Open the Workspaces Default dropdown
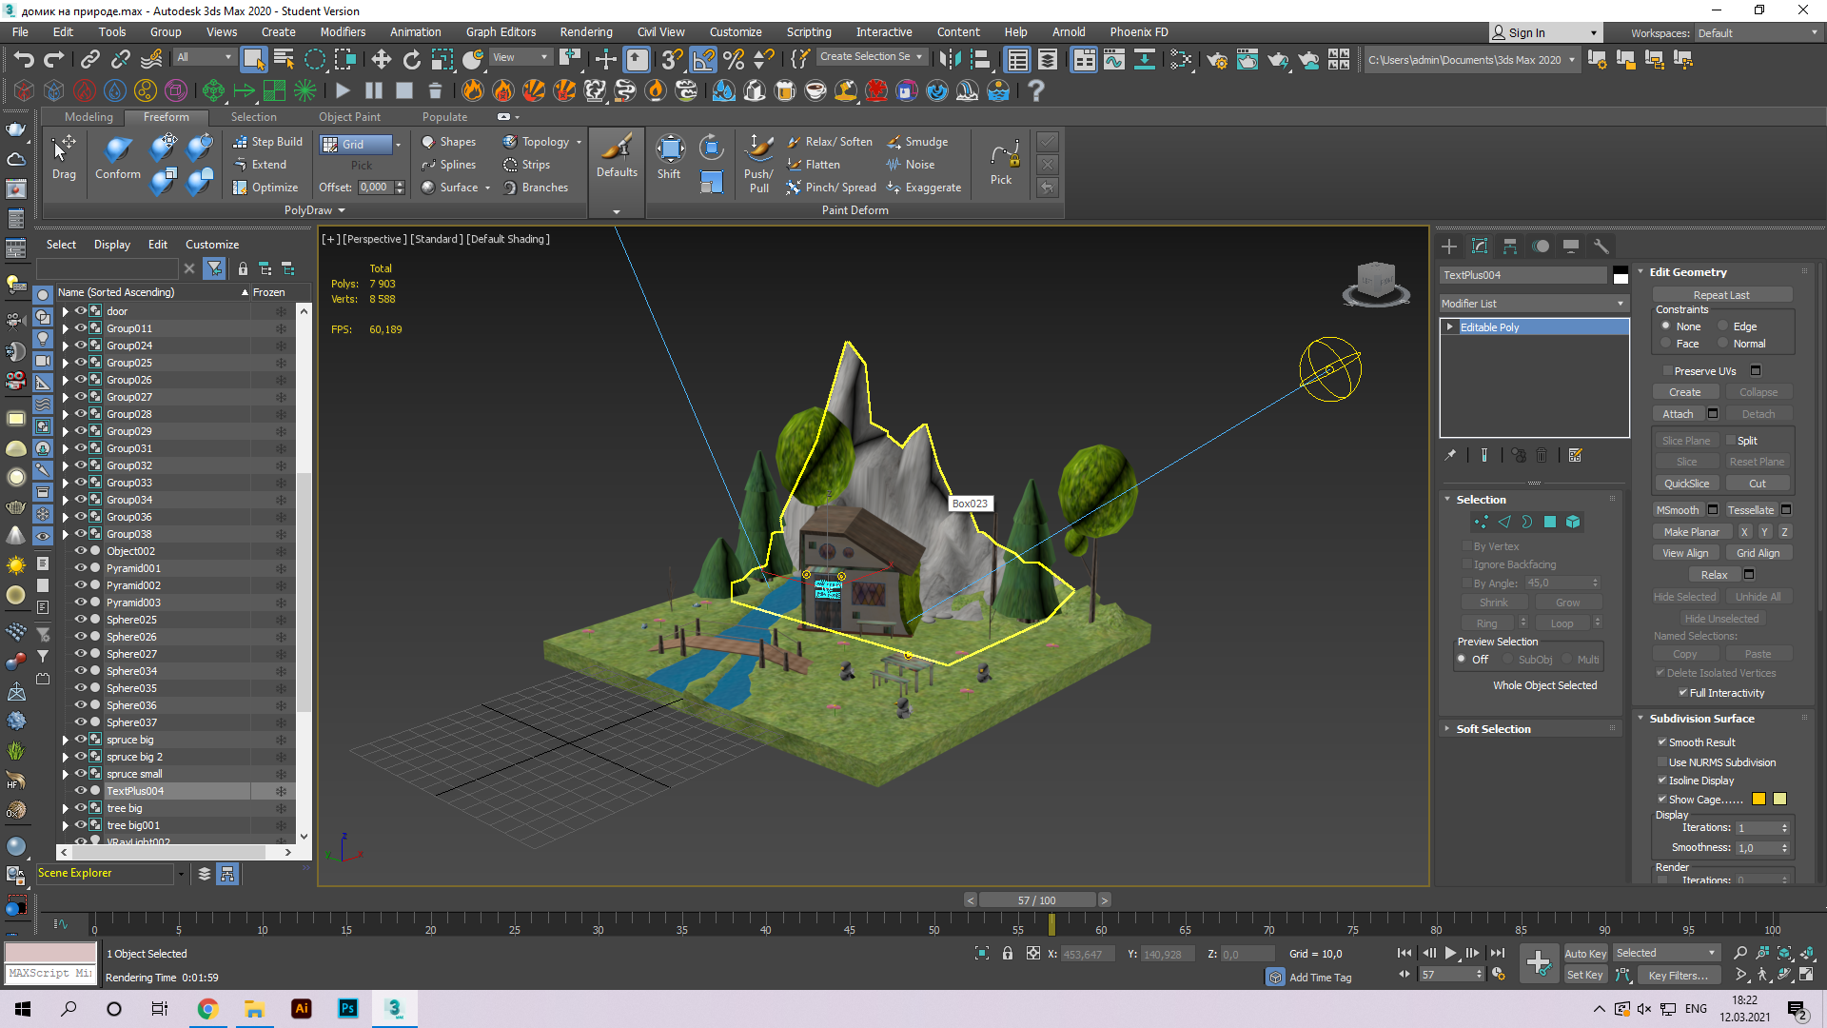The image size is (1827, 1028). pyautogui.click(x=1758, y=32)
